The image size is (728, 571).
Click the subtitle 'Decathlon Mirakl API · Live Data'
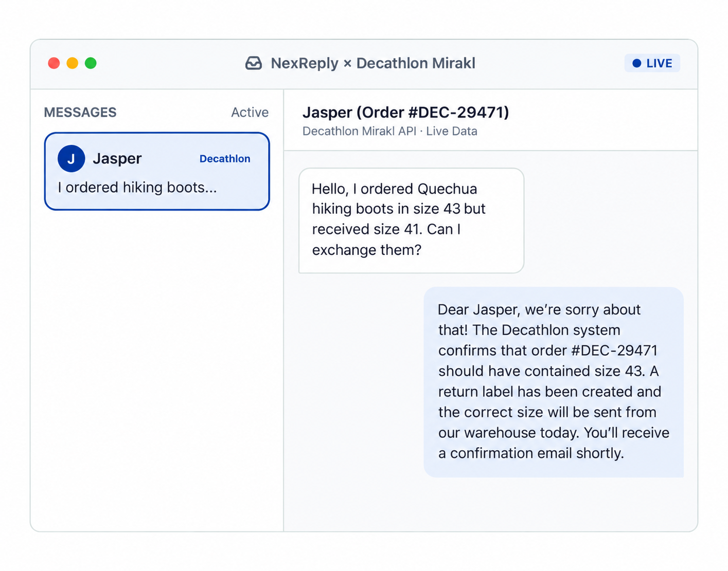click(x=389, y=131)
